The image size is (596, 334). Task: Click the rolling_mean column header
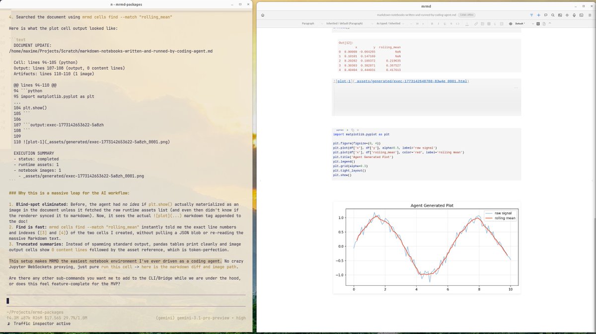click(389, 47)
